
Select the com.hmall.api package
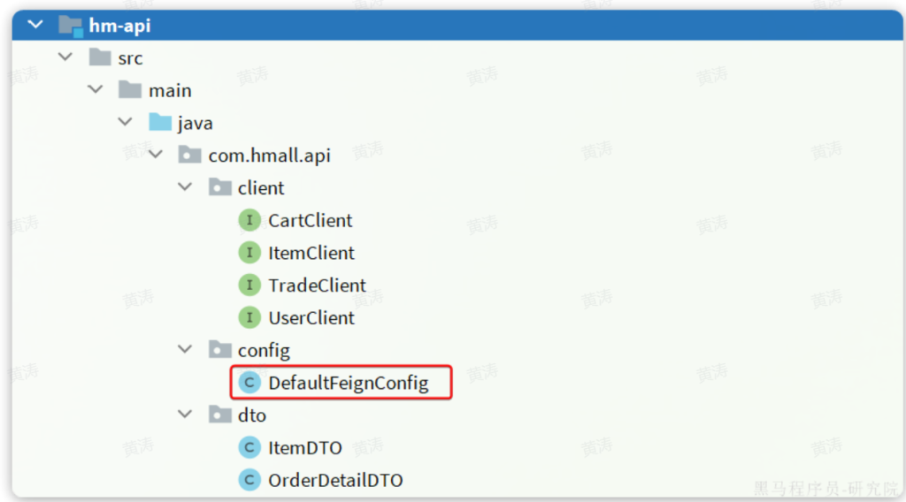(269, 156)
